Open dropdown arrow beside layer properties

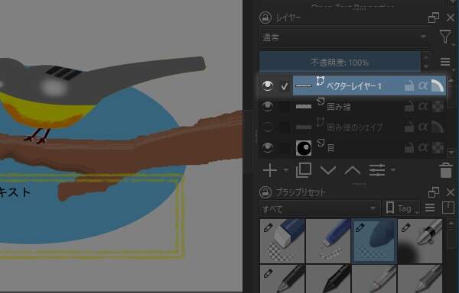tap(393, 170)
